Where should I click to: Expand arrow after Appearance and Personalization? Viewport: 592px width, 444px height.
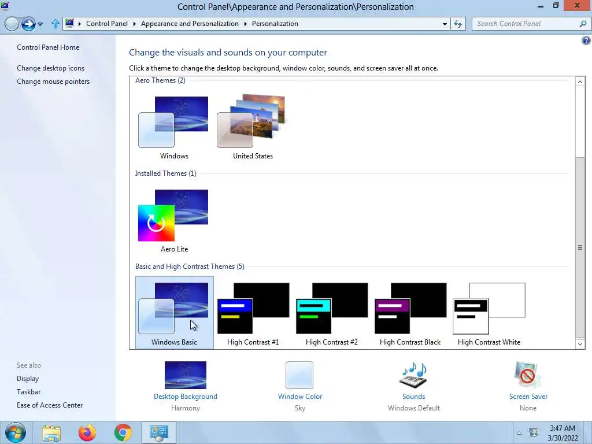(245, 24)
